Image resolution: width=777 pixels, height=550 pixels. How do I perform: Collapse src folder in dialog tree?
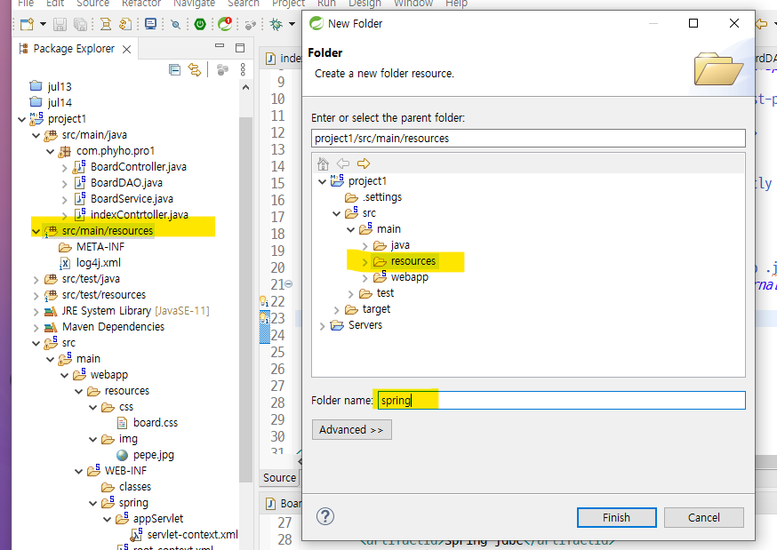pyautogui.click(x=336, y=214)
